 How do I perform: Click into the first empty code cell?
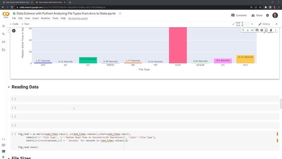point(145,99)
